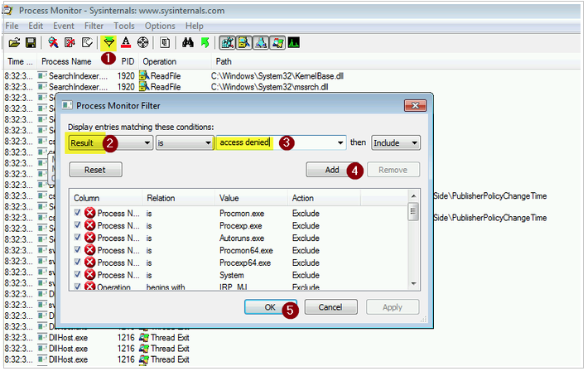Open the Filter menu
This screenshot has width=588, height=371.
pyautogui.click(x=94, y=26)
